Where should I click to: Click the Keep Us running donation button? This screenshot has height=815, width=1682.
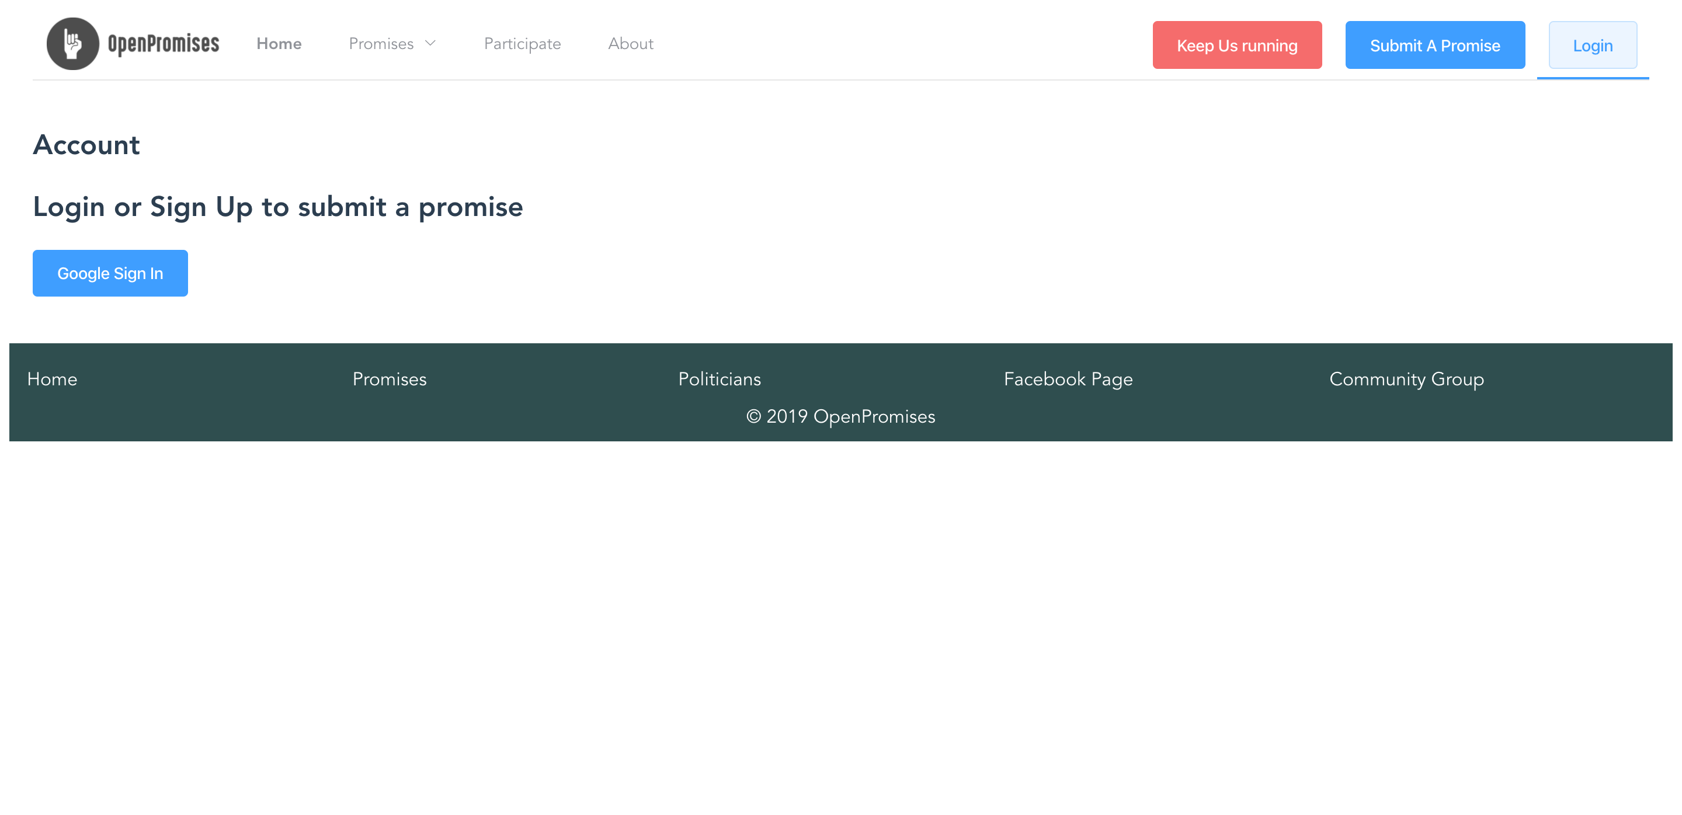[x=1237, y=45]
